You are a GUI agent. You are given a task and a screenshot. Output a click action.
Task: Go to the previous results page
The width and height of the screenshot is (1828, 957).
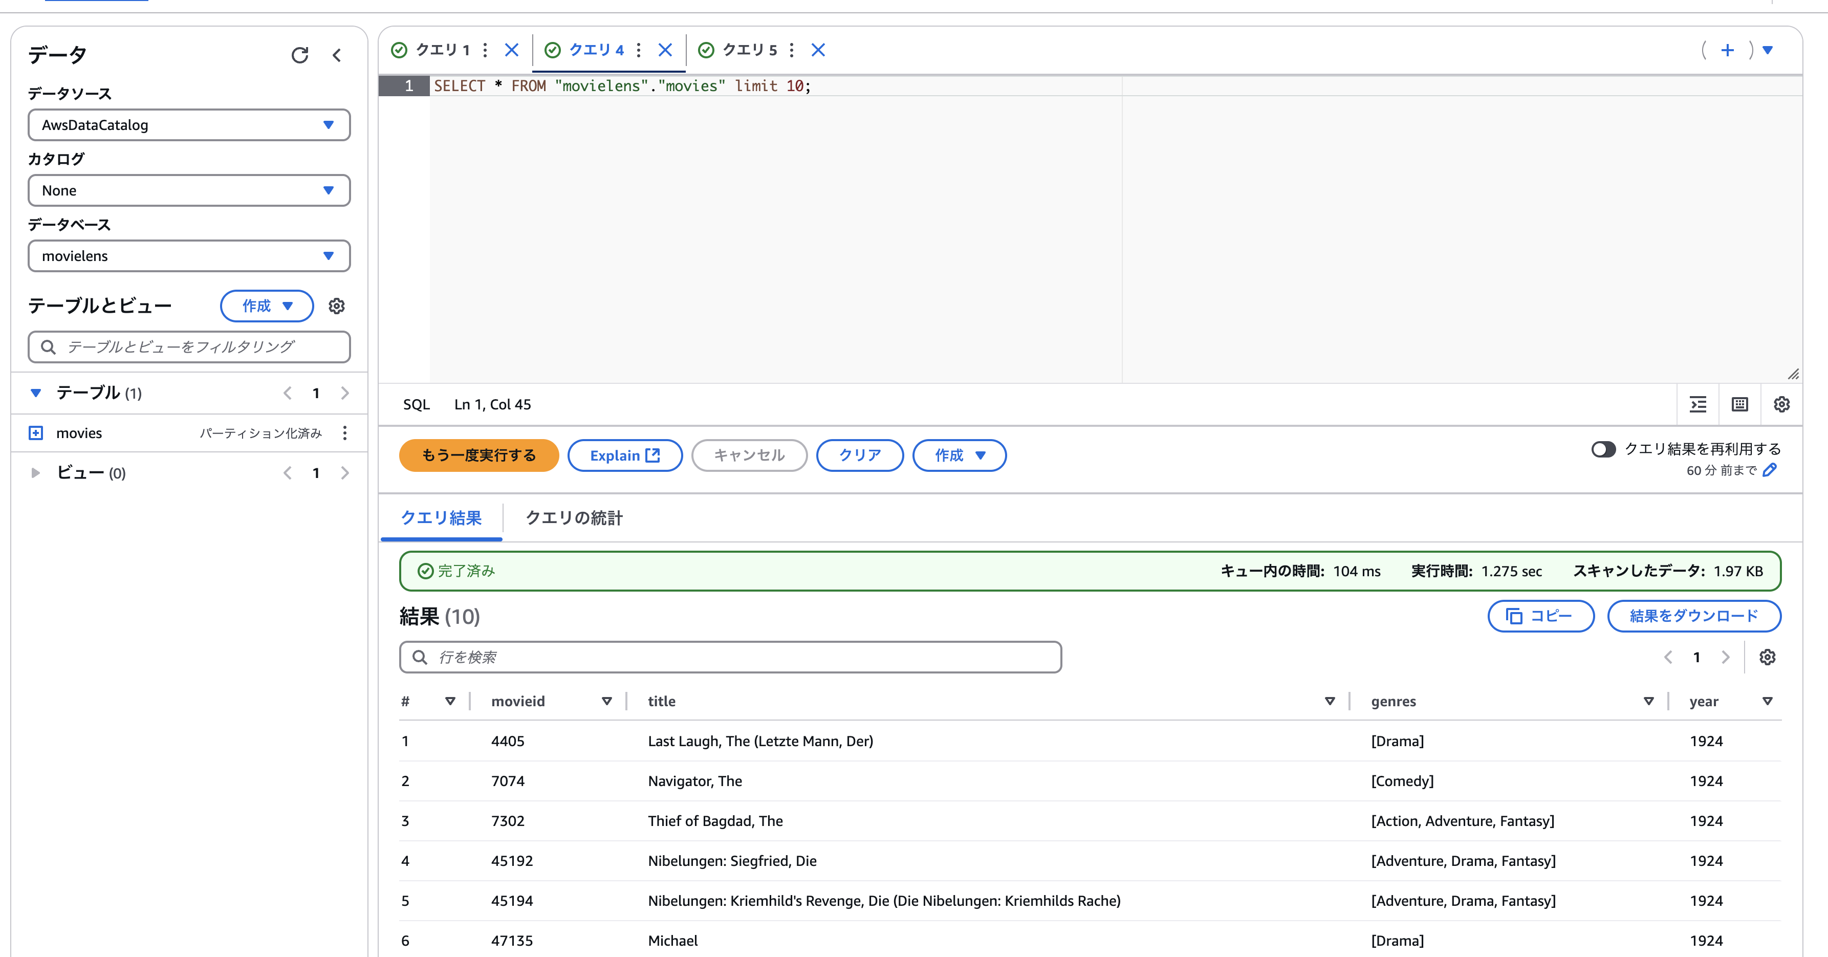point(1668,657)
